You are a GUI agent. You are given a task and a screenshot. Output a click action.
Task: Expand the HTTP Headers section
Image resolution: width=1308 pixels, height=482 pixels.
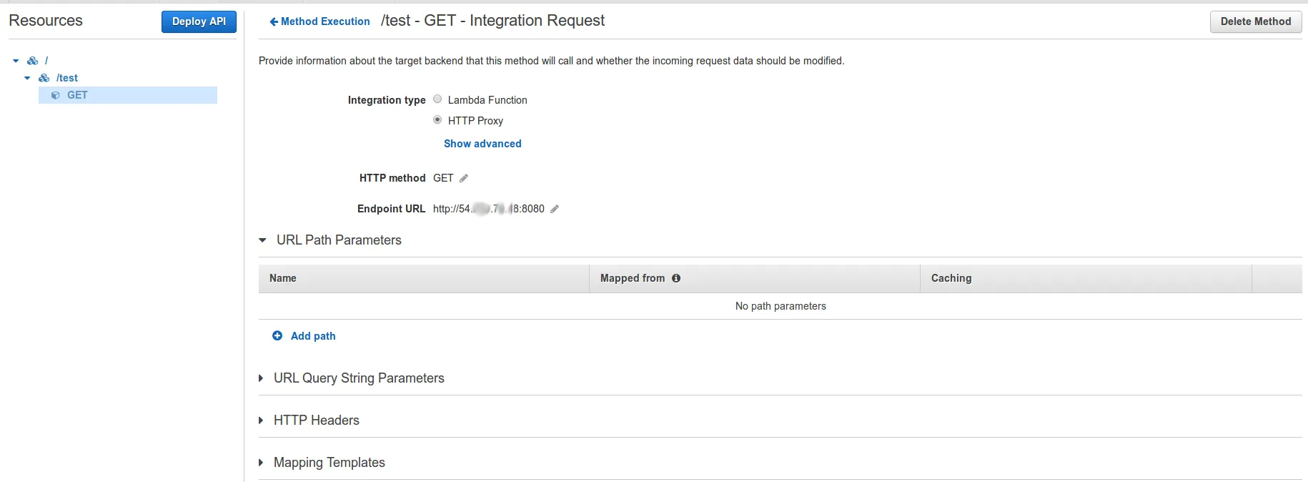pyautogui.click(x=261, y=420)
